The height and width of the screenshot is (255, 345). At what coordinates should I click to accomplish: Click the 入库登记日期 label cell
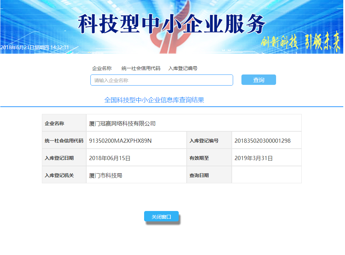tap(64, 158)
